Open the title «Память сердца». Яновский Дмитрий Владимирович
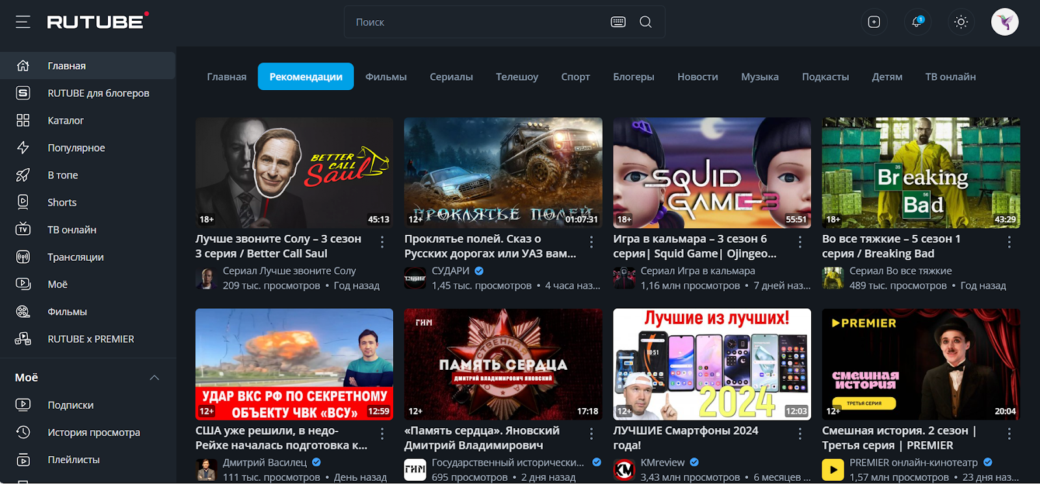 pyautogui.click(x=482, y=438)
